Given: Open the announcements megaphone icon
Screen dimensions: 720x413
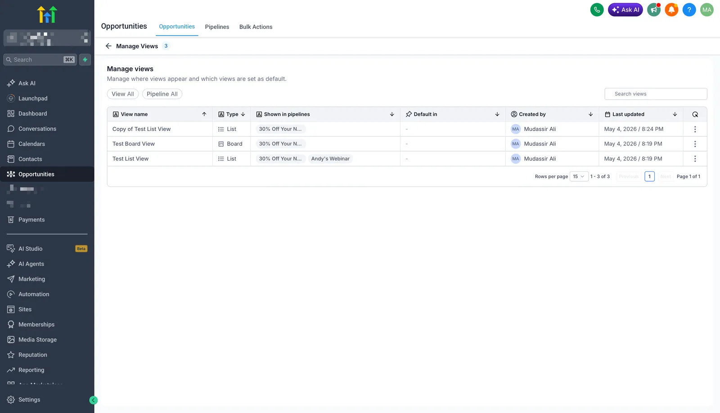Looking at the screenshot, I should tap(654, 9).
